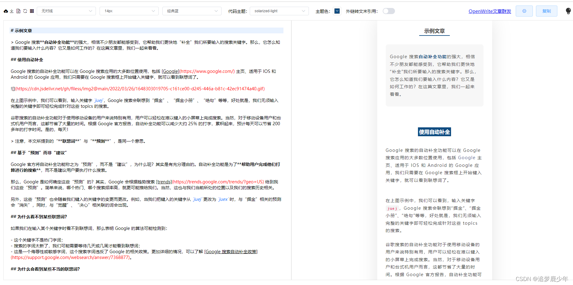Viewport: 573px width, 285px height.
Task: Open the theme color picker swatch
Action: [337, 11]
